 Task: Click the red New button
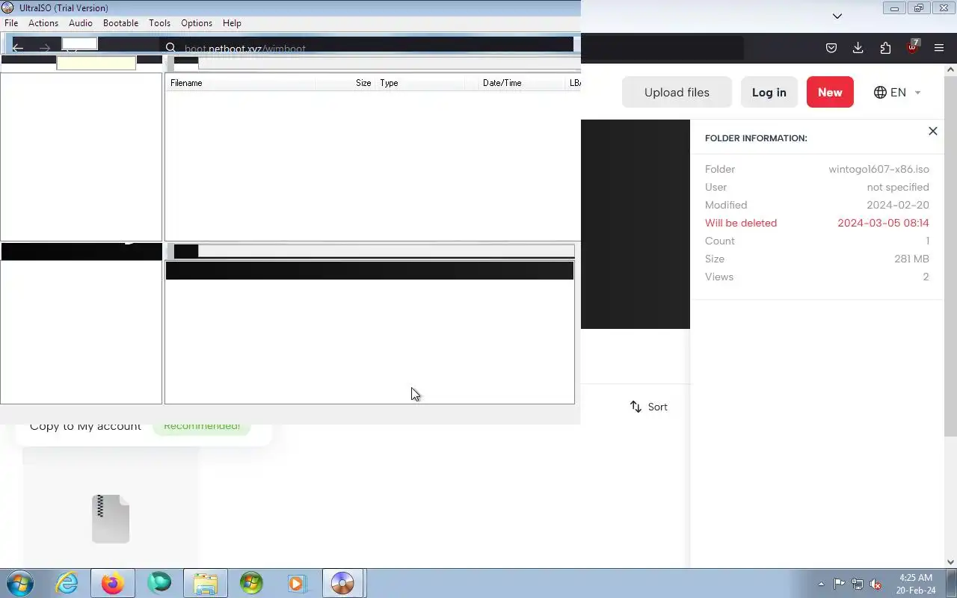[830, 92]
